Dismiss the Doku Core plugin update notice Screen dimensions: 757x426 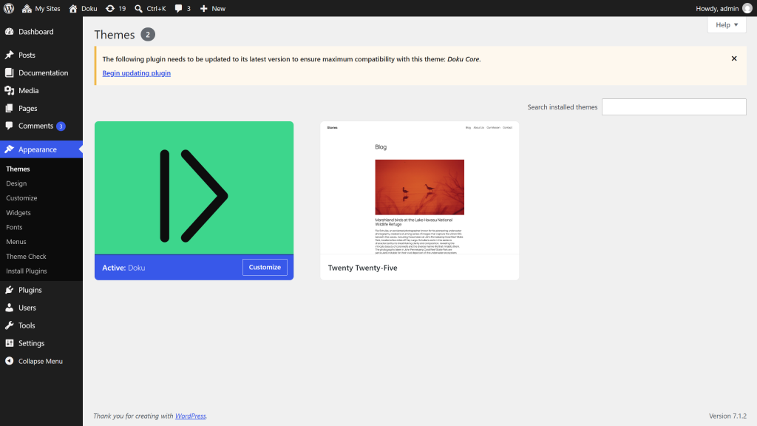pyautogui.click(x=734, y=58)
